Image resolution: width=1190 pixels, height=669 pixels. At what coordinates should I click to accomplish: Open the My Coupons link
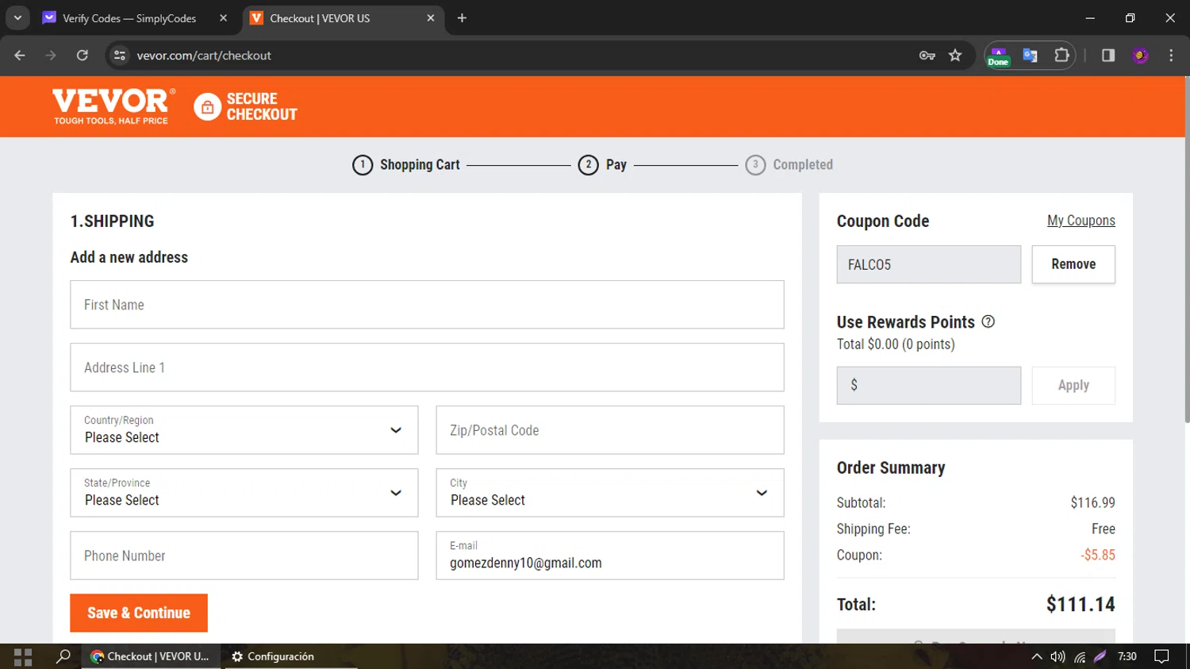pyautogui.click(x=1081, y=221)
